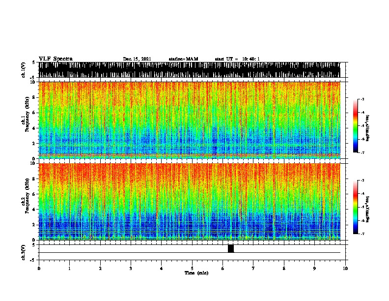Click the "10" tick label on time axis
The image size is (389, 301).
point(345,269)
